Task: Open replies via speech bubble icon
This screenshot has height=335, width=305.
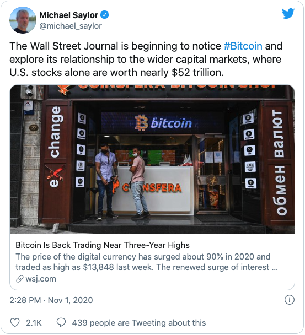Action: pyautogui.click(x=61, y=322)
